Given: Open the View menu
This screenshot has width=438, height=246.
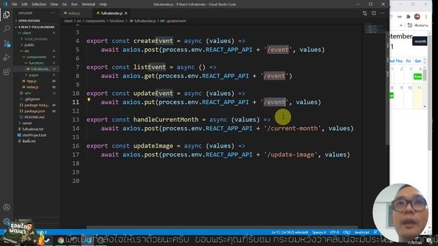Looking at the screenshot, I should [x=54, y=4].
